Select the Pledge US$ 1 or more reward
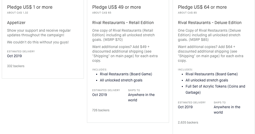255x134 pixels. click(x=30, y=7)
